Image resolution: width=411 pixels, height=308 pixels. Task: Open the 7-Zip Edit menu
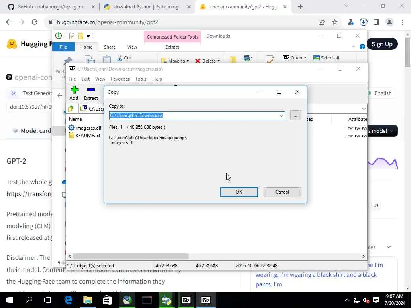point(85,79)
